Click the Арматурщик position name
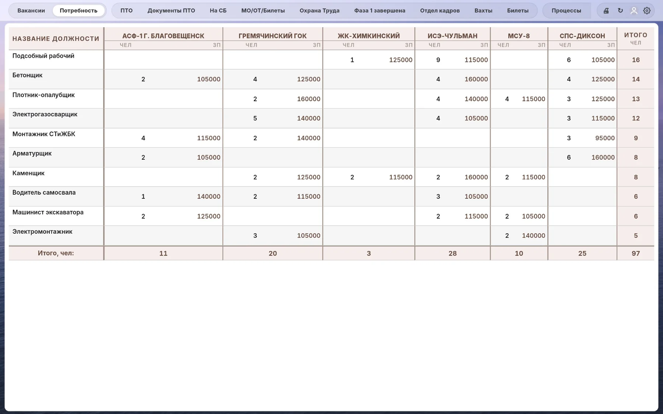This screenshot has width=663, height=414. (32, 153)
